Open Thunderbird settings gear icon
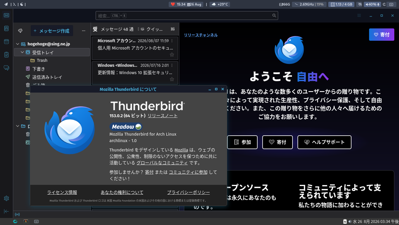 point(6,198)
